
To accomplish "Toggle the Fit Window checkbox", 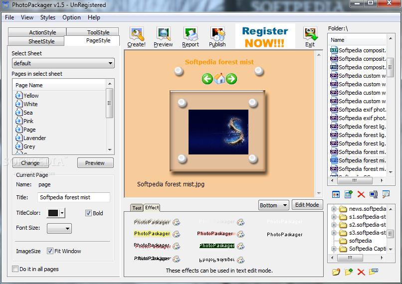I will [x=50, y=251].
